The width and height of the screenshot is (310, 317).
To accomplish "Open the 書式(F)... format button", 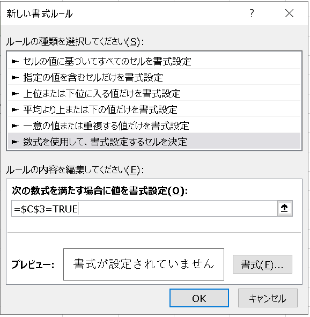I will pos(262,264).
